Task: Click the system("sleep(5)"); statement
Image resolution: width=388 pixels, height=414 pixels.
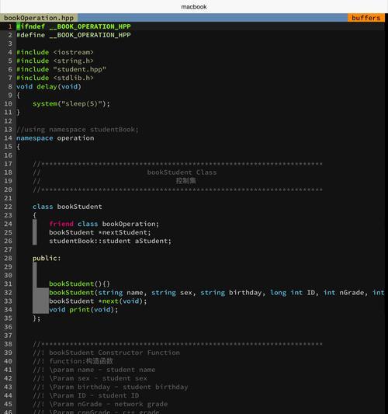Action: click(71, 104)
